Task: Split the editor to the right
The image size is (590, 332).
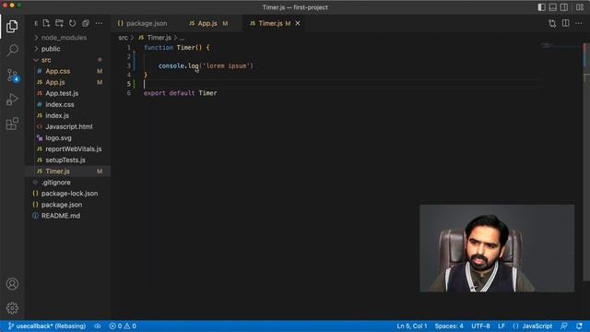Action: (565, 23)
